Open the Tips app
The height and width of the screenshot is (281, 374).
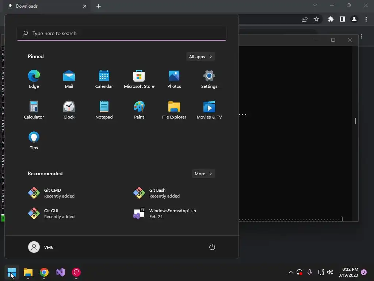coord(34,141)
